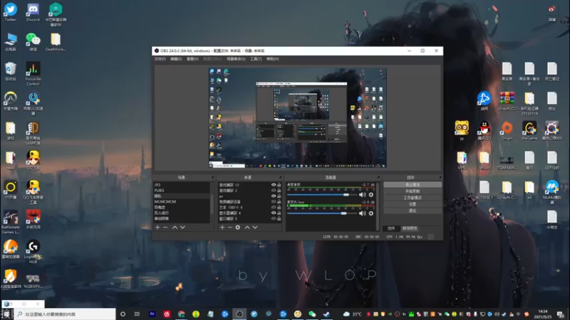The width and height of the screenshot is (570, 320).
Task: Open the View (V) menu
Action: click(x=192, y=59)
